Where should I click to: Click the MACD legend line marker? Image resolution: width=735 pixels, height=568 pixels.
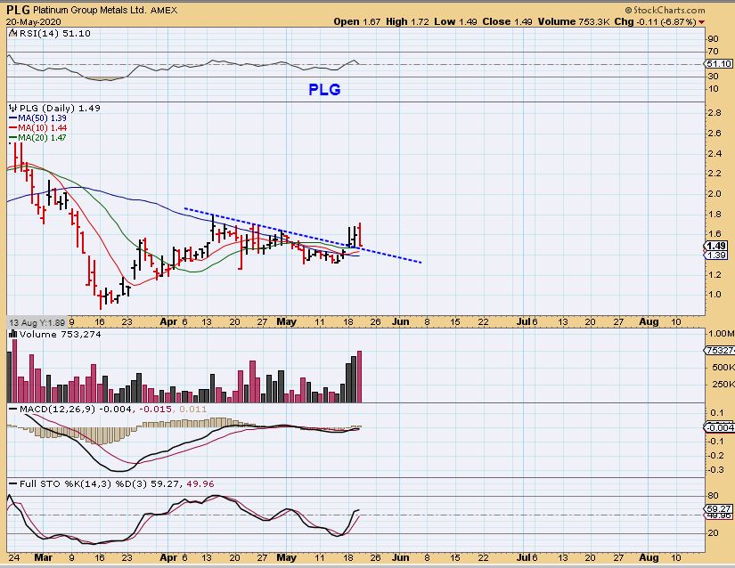point(13,410)
